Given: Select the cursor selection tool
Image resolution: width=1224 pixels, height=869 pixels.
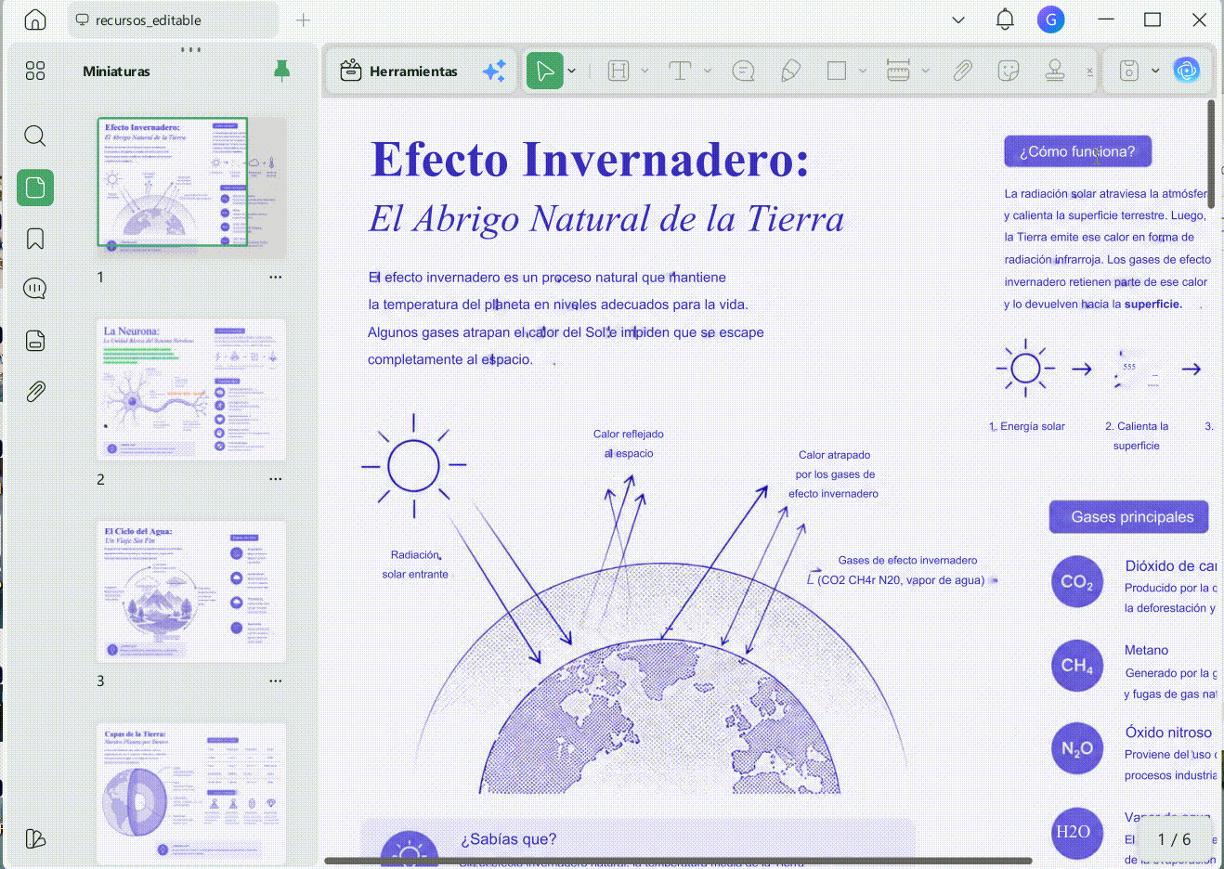Looking at the screenshot, I should click(545, 71).
